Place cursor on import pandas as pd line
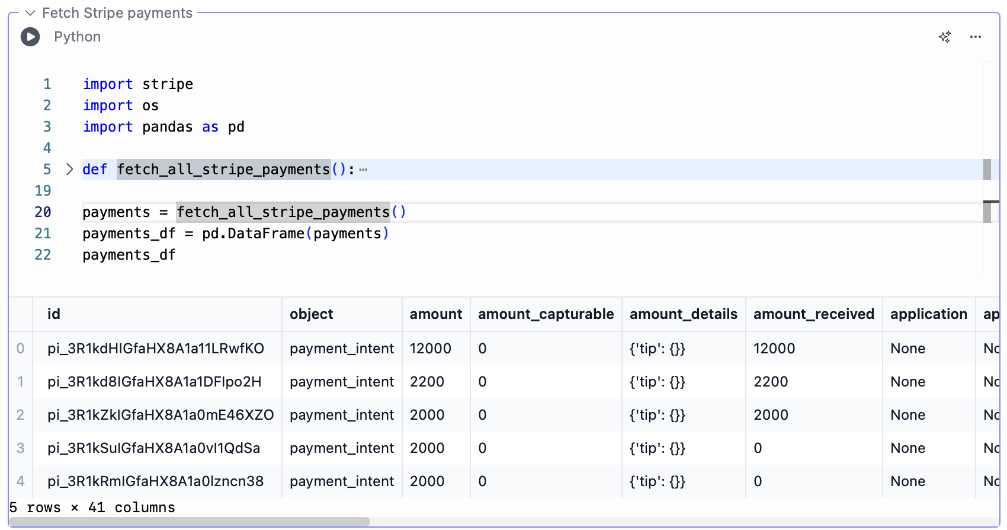Screen dimensions: 1007x530 [163, 127]
